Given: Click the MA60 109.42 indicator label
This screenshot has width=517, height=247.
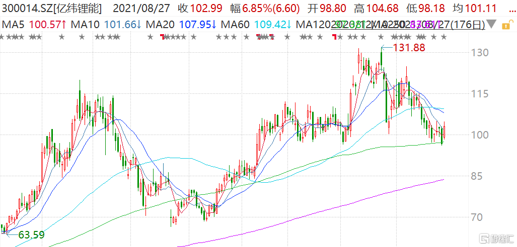Looking at the screenshot, I should click(x=257, y=24).
